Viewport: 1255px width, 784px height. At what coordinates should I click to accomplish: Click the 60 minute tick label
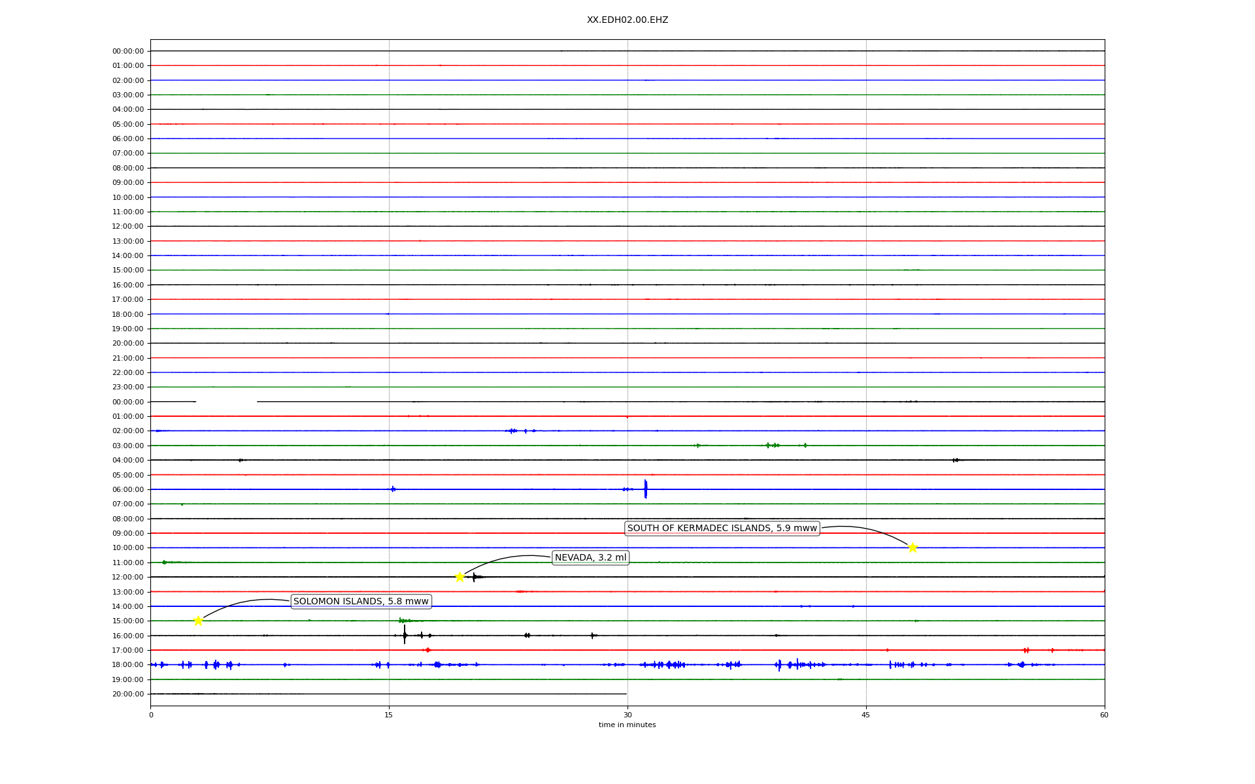pos(1104,715)
